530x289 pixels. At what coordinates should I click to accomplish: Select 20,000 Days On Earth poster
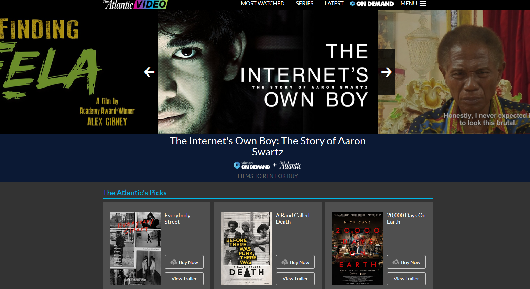tap(358, 249)
